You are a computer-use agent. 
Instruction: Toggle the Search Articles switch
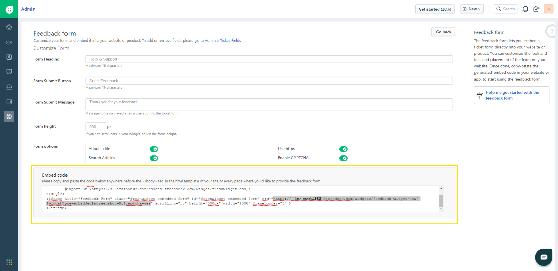154,158
